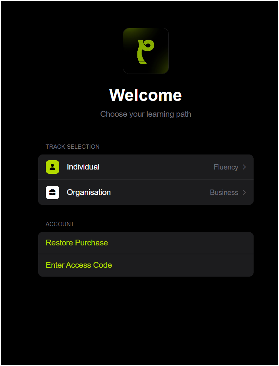279x366 pixels.
Task: Select the Individual track label
Action: click(83, 167)
